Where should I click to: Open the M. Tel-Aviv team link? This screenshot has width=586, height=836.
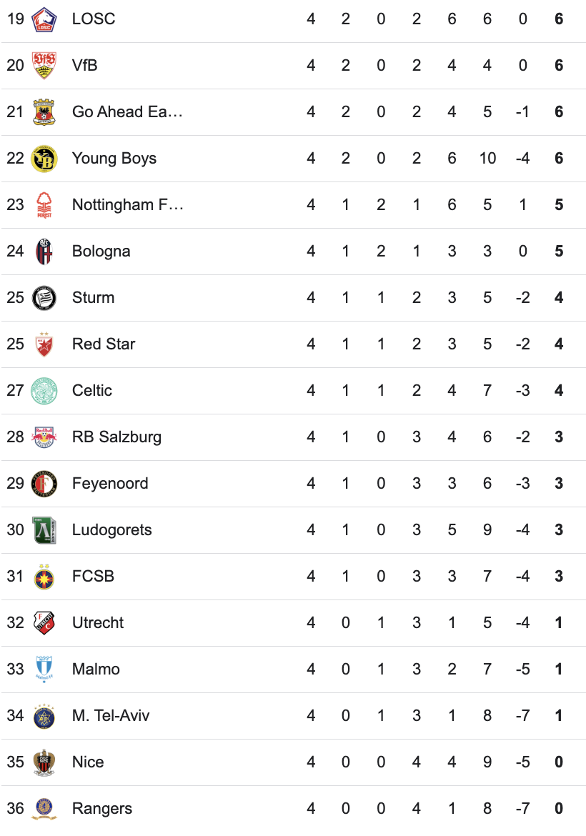click(x=111, y=716)
